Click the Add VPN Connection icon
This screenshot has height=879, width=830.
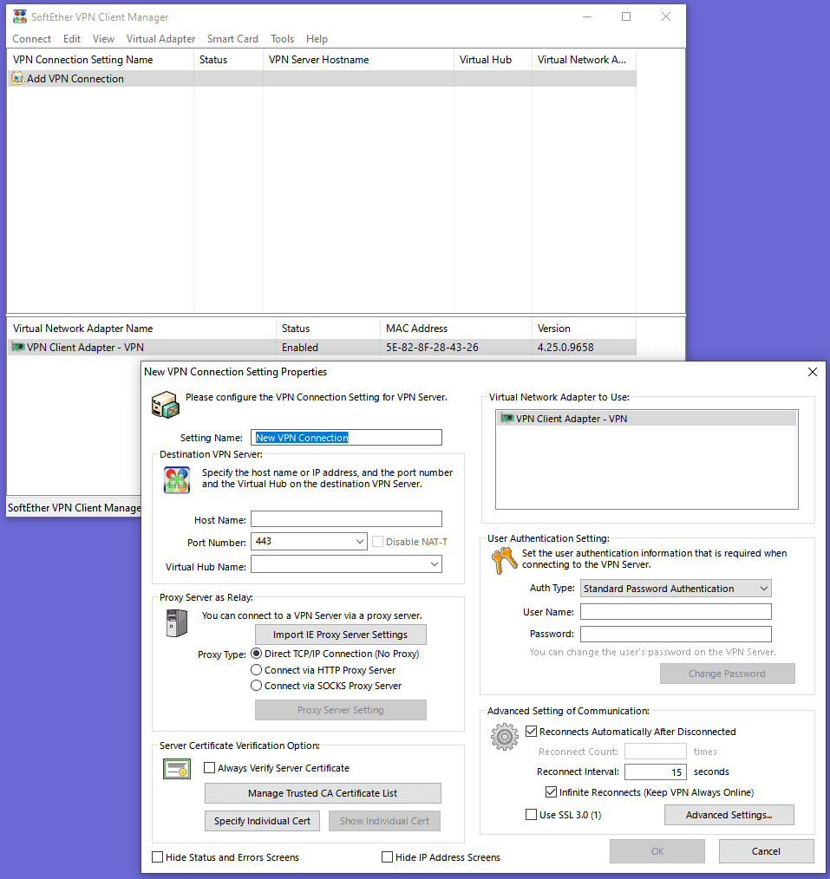click(17, 79)
